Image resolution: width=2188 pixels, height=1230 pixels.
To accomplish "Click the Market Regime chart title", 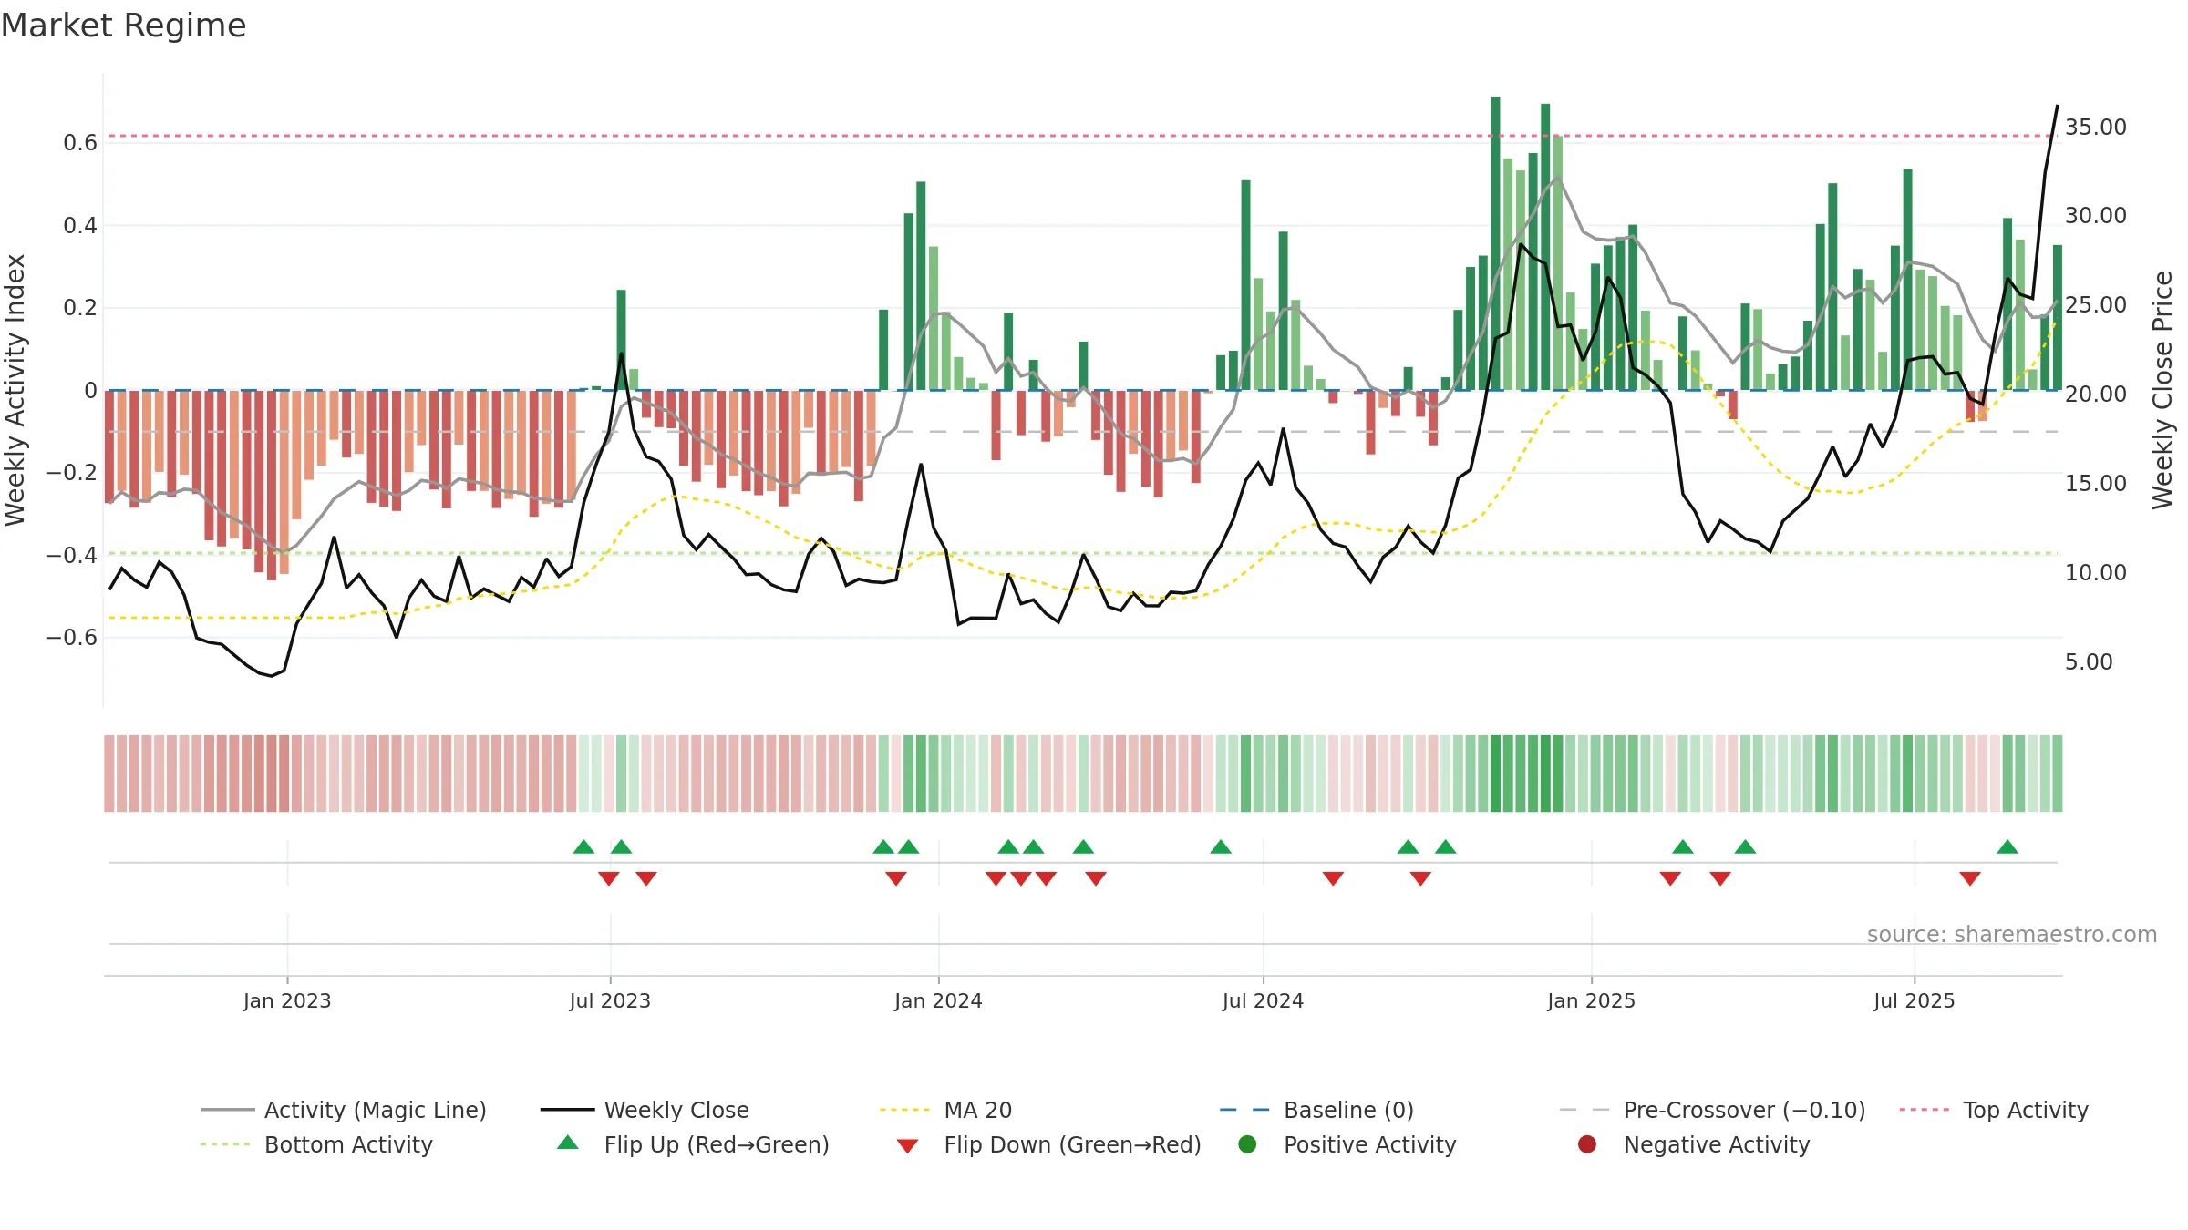I will (123, 26).
